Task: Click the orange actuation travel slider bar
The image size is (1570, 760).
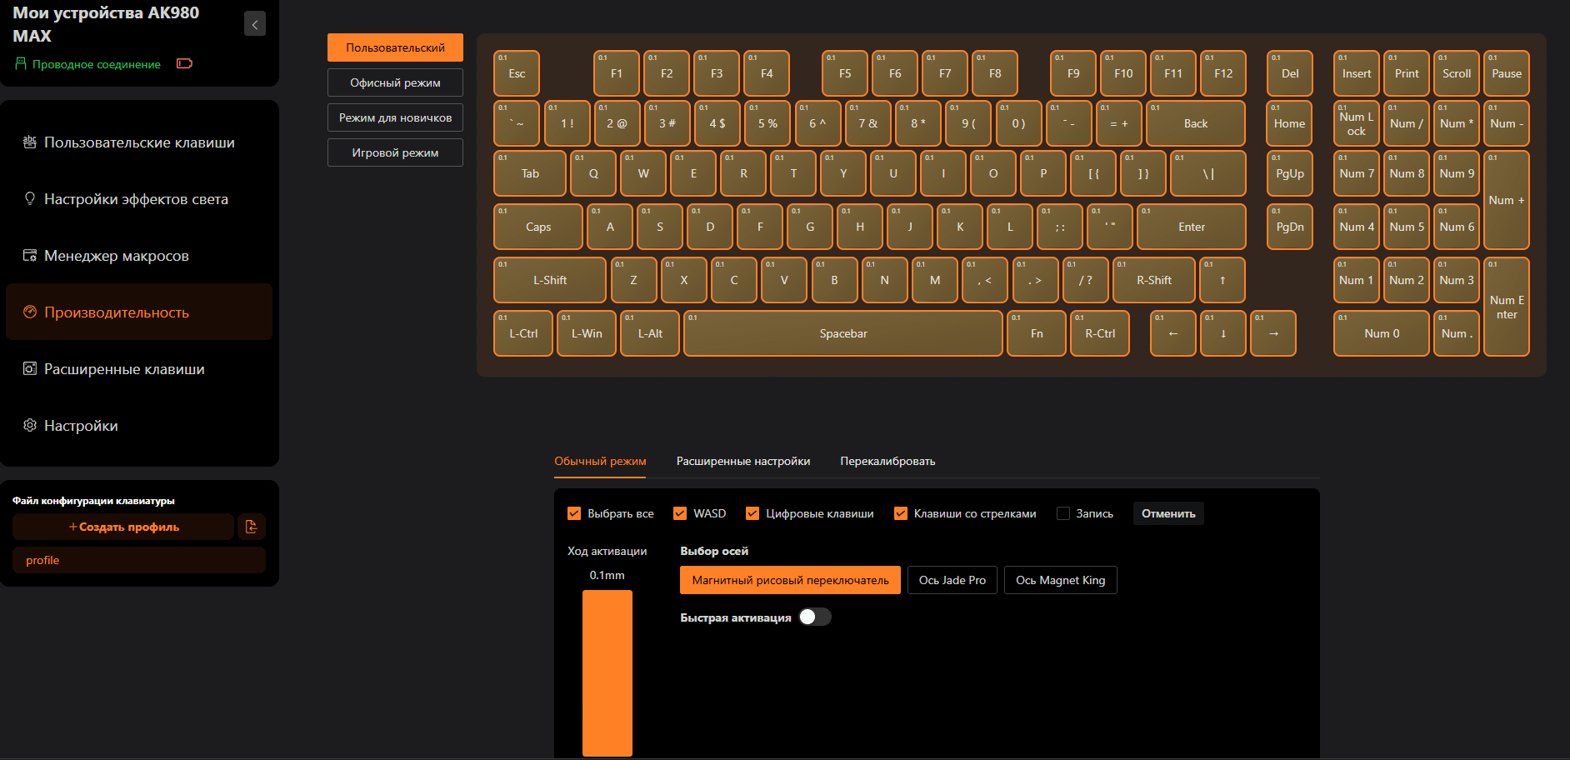Action: tap(607, 672)
